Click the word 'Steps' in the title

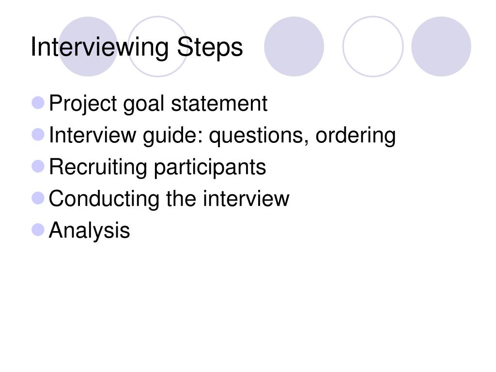click(x=210, y=47)
